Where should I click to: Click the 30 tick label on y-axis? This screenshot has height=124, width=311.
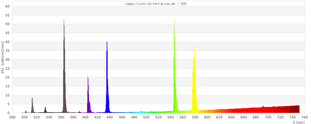coord(8,60)
